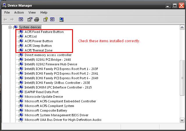Maximize the Device Manager window
The image size is (186, 131).
175,5
